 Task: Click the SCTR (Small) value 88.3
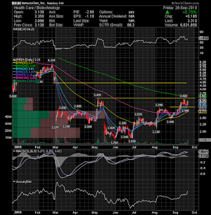tap(130, 25)
